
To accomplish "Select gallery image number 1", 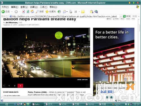I will click(9, 86).
